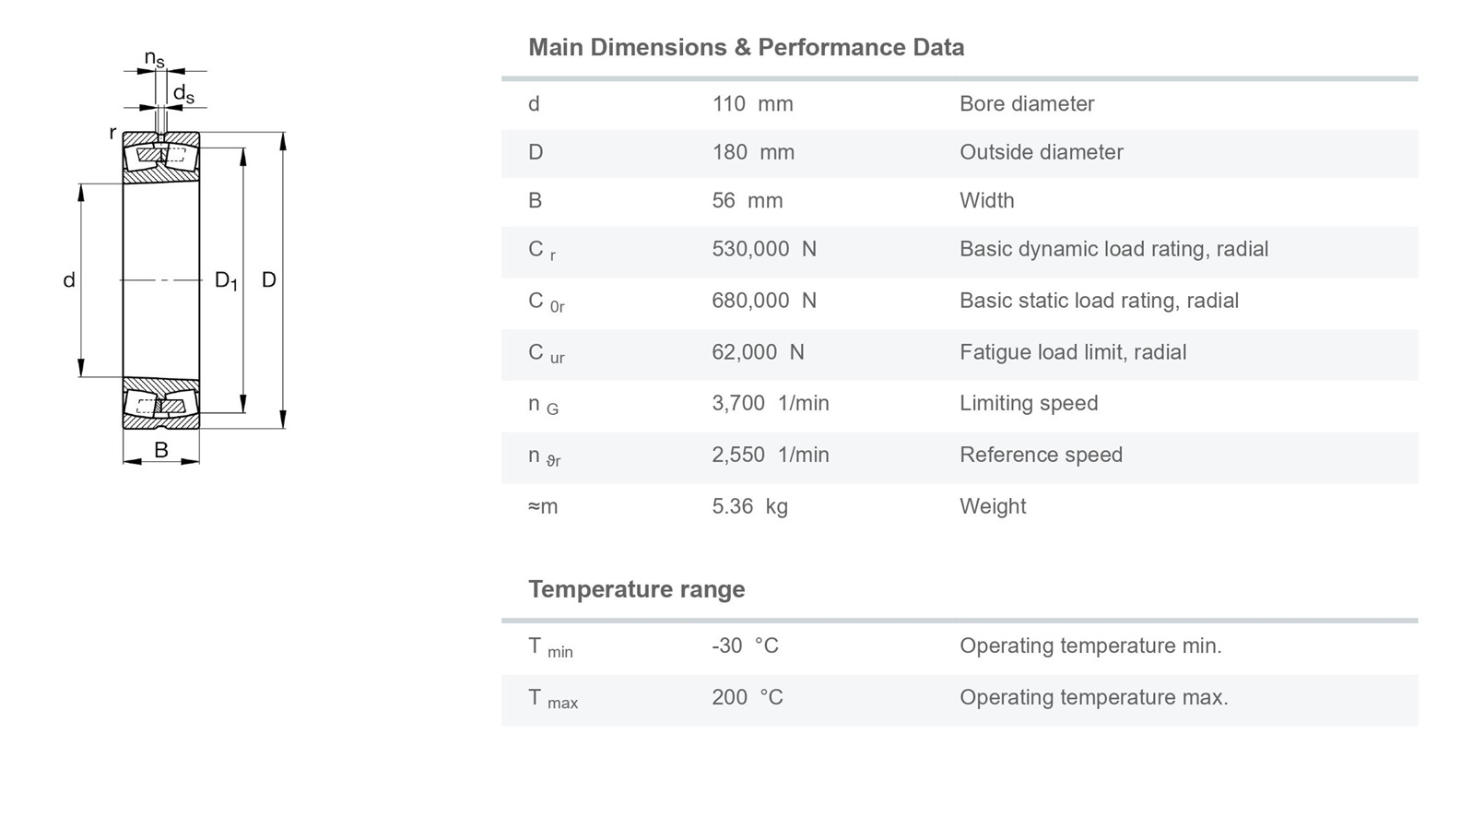Select the Outside diameter value 180 mm
Image resolution: width=1472 pixels, height=829 pixels.
[x=752, y=153]
